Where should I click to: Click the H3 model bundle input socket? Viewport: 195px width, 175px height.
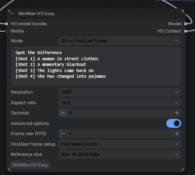click(x=7, y=24)
